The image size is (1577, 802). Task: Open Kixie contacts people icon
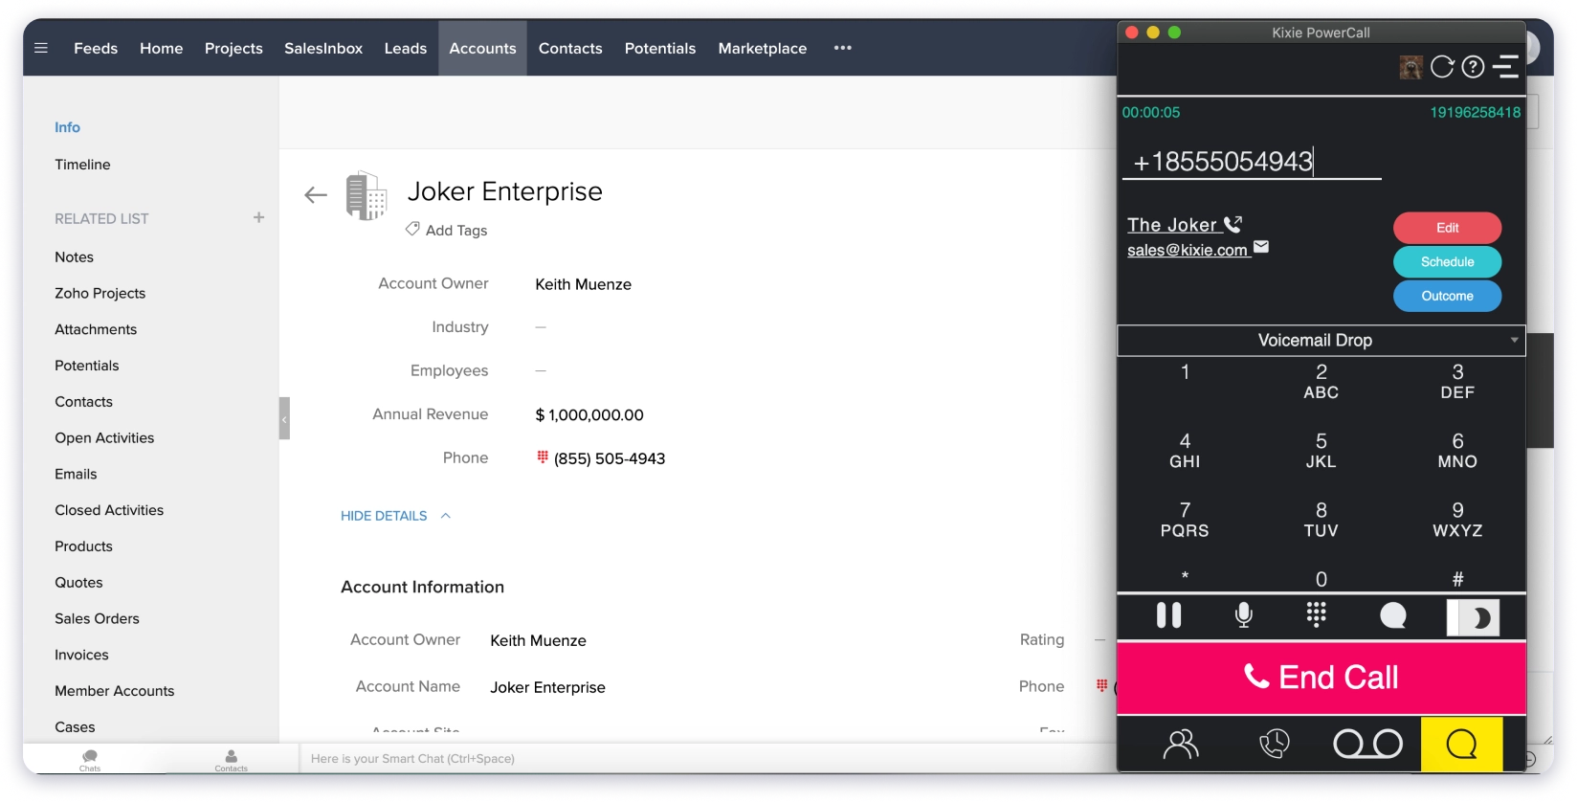1181,744
